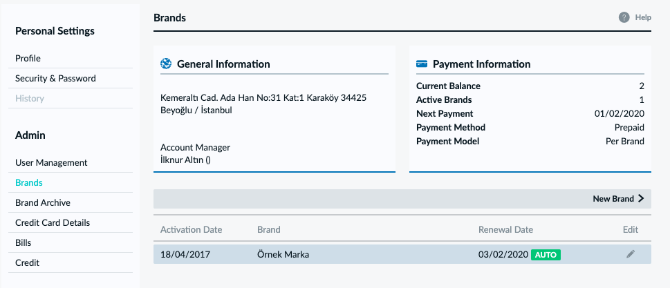Click the General Information globe icon
This screenshot has height=288, width=670.
(x=166, y=64)
